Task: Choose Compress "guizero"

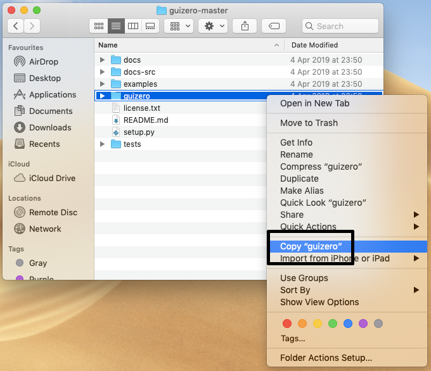Action: pos(347,167)
